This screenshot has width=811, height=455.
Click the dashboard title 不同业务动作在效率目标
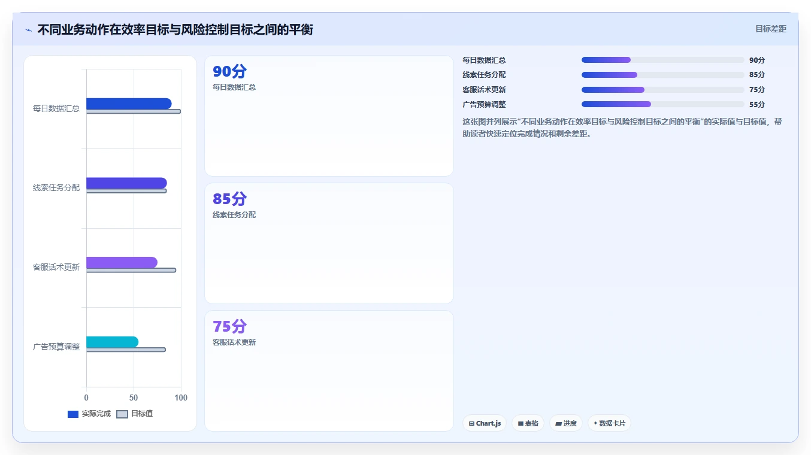click(175, 30)
